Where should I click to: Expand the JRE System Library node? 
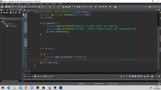tap(1, 19)
